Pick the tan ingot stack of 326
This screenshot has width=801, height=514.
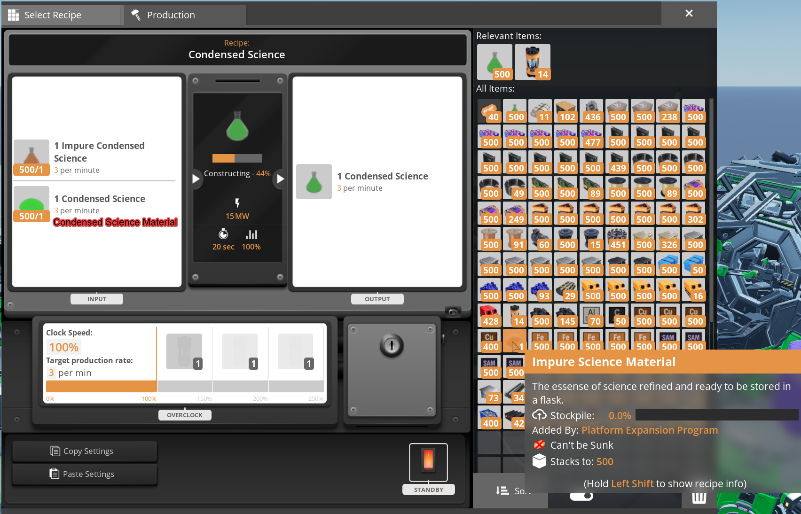[x=668, y=239]
